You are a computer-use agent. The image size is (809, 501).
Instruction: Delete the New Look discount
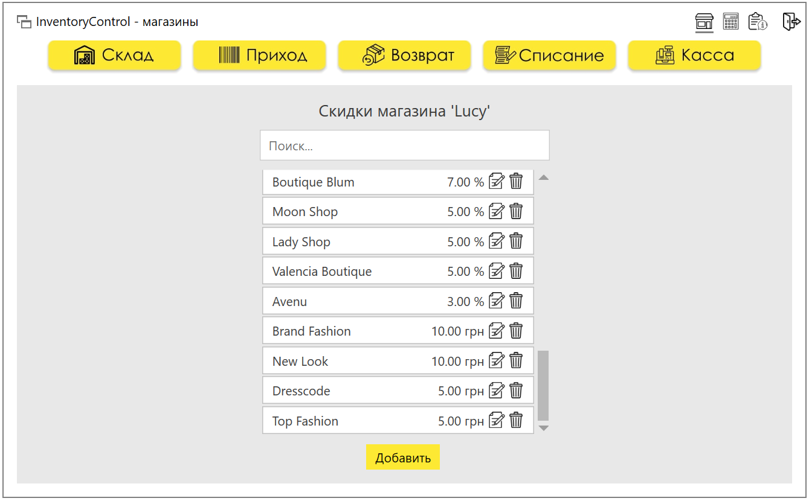pos(516,360)
